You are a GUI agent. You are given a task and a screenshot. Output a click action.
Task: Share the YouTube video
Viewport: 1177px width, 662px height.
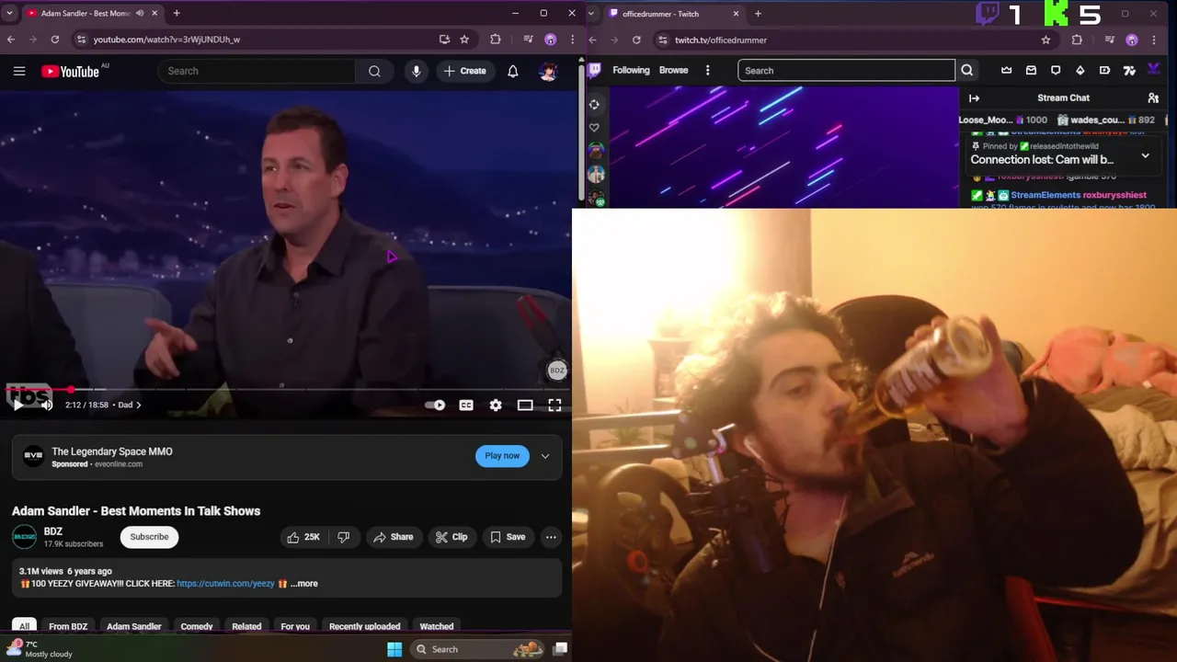pos(394,537)
